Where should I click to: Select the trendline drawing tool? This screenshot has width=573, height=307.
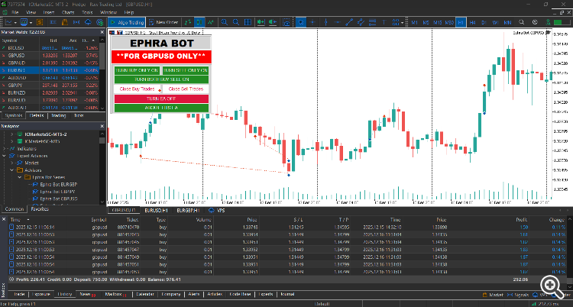coord(349,22)
